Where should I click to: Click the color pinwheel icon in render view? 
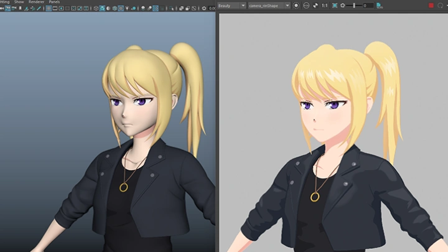(315, 6)
